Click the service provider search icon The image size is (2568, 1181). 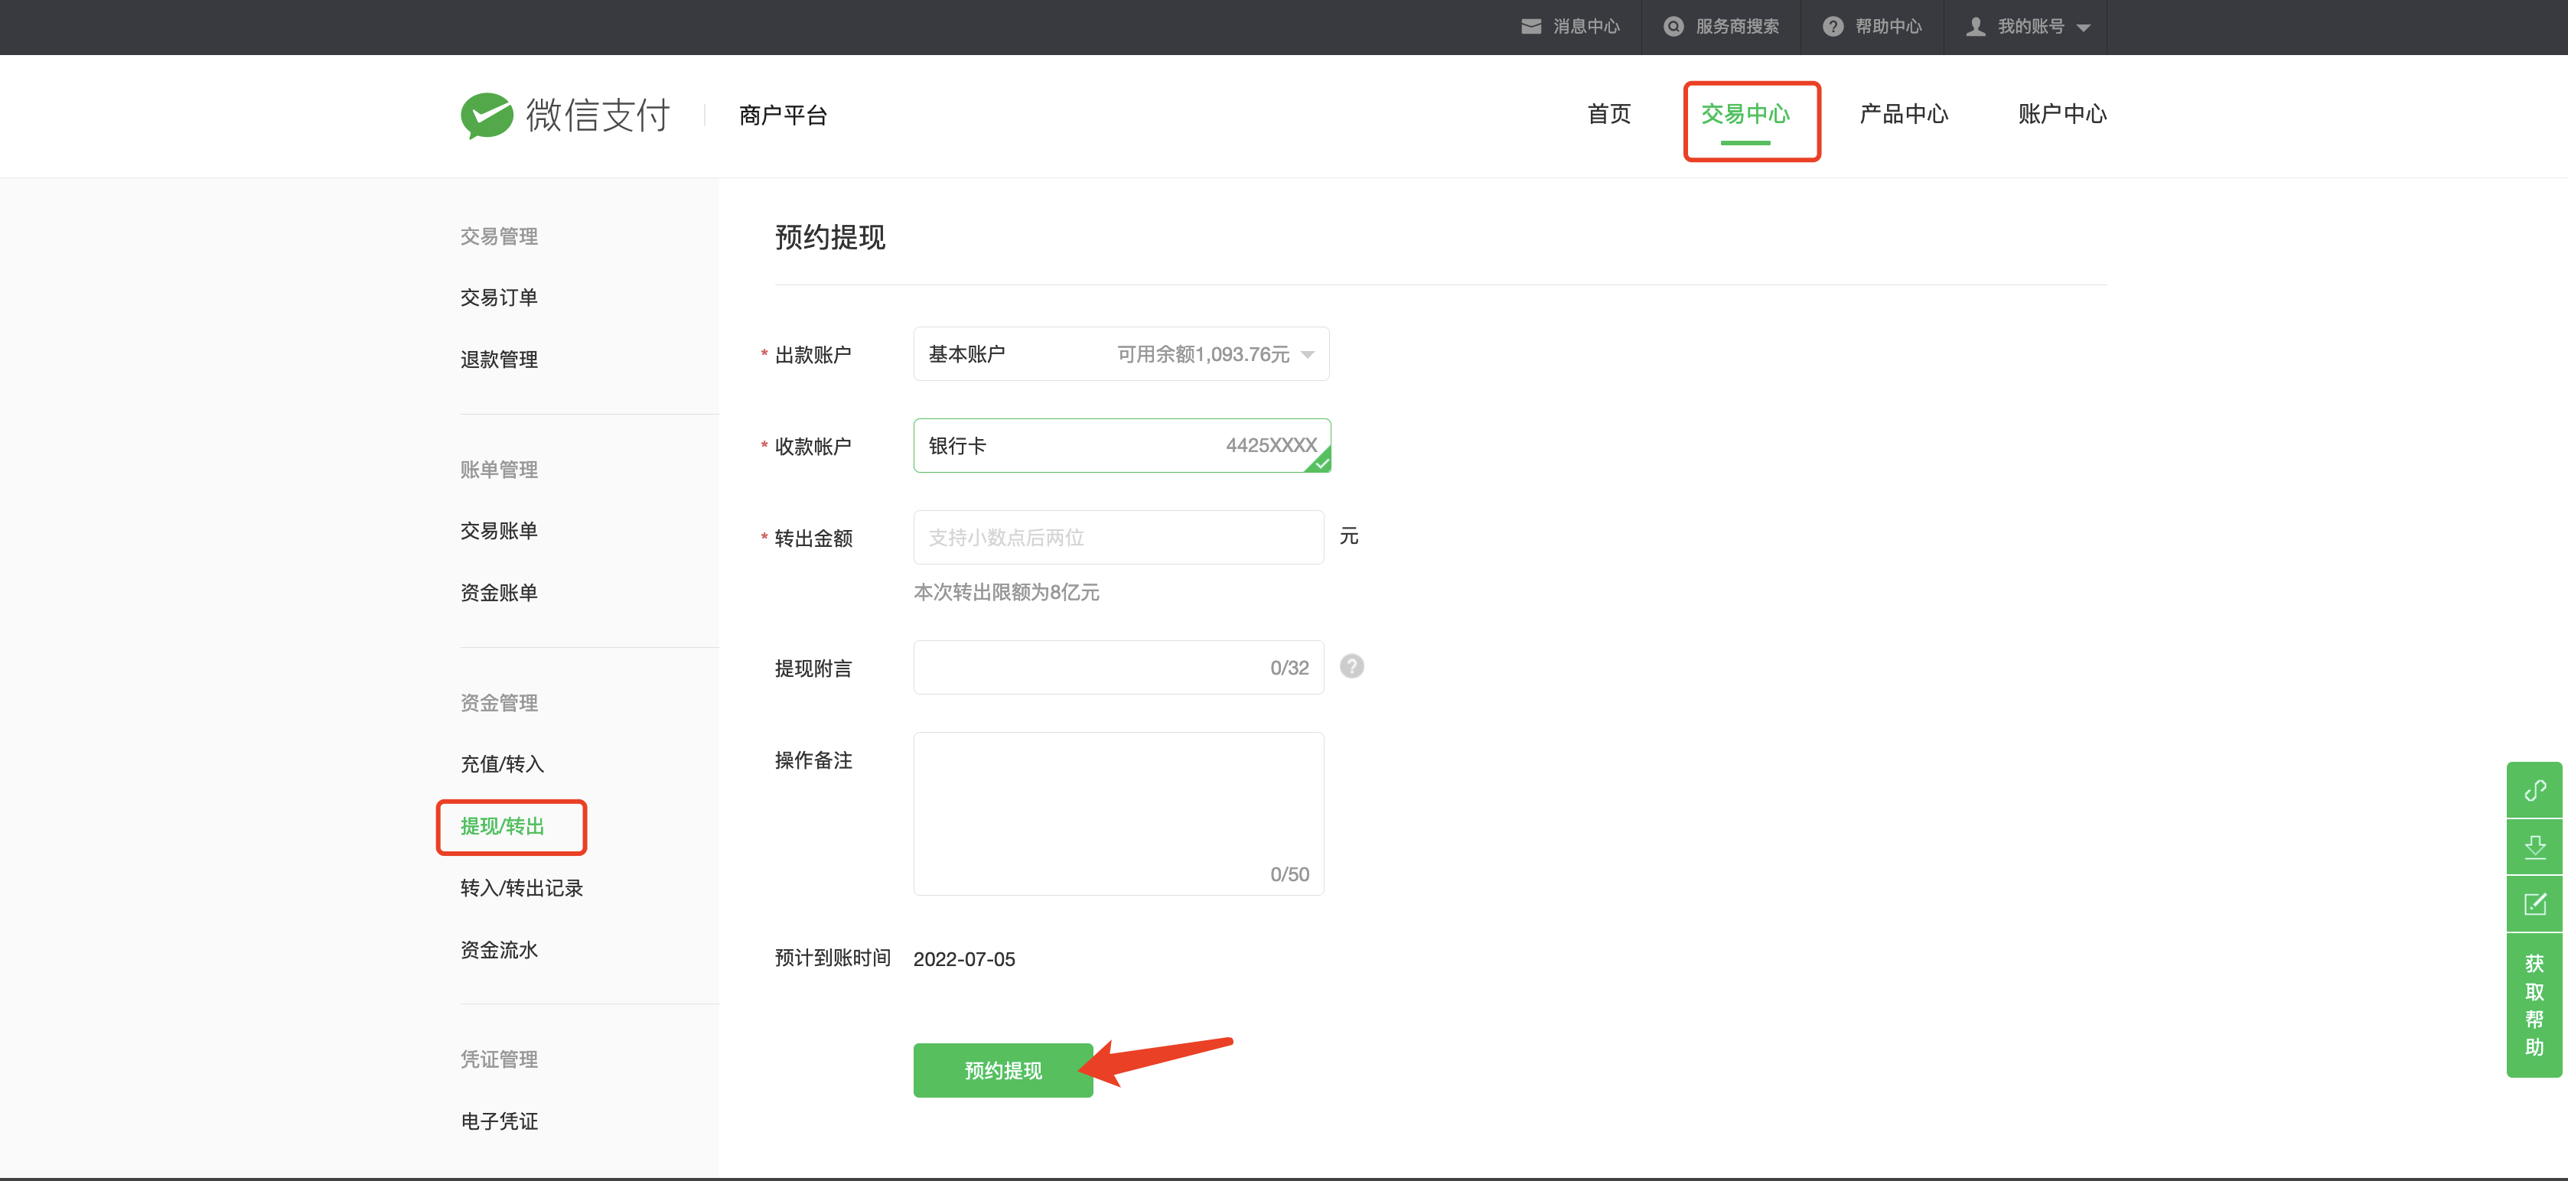(x=1673, y=27)
